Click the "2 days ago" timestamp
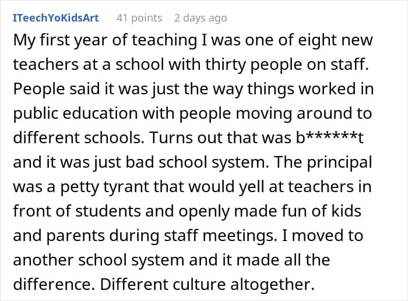The image size is (408, 301). pyautogui.click(x=201, y=18)
